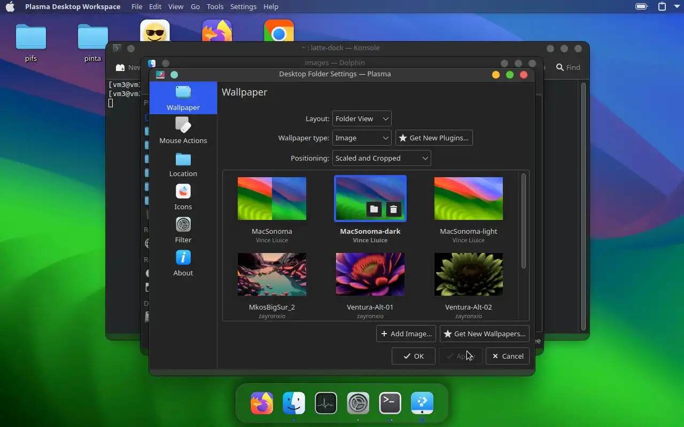
Task: Click the Plasma settings dock icon
Action: pos(422,403)
